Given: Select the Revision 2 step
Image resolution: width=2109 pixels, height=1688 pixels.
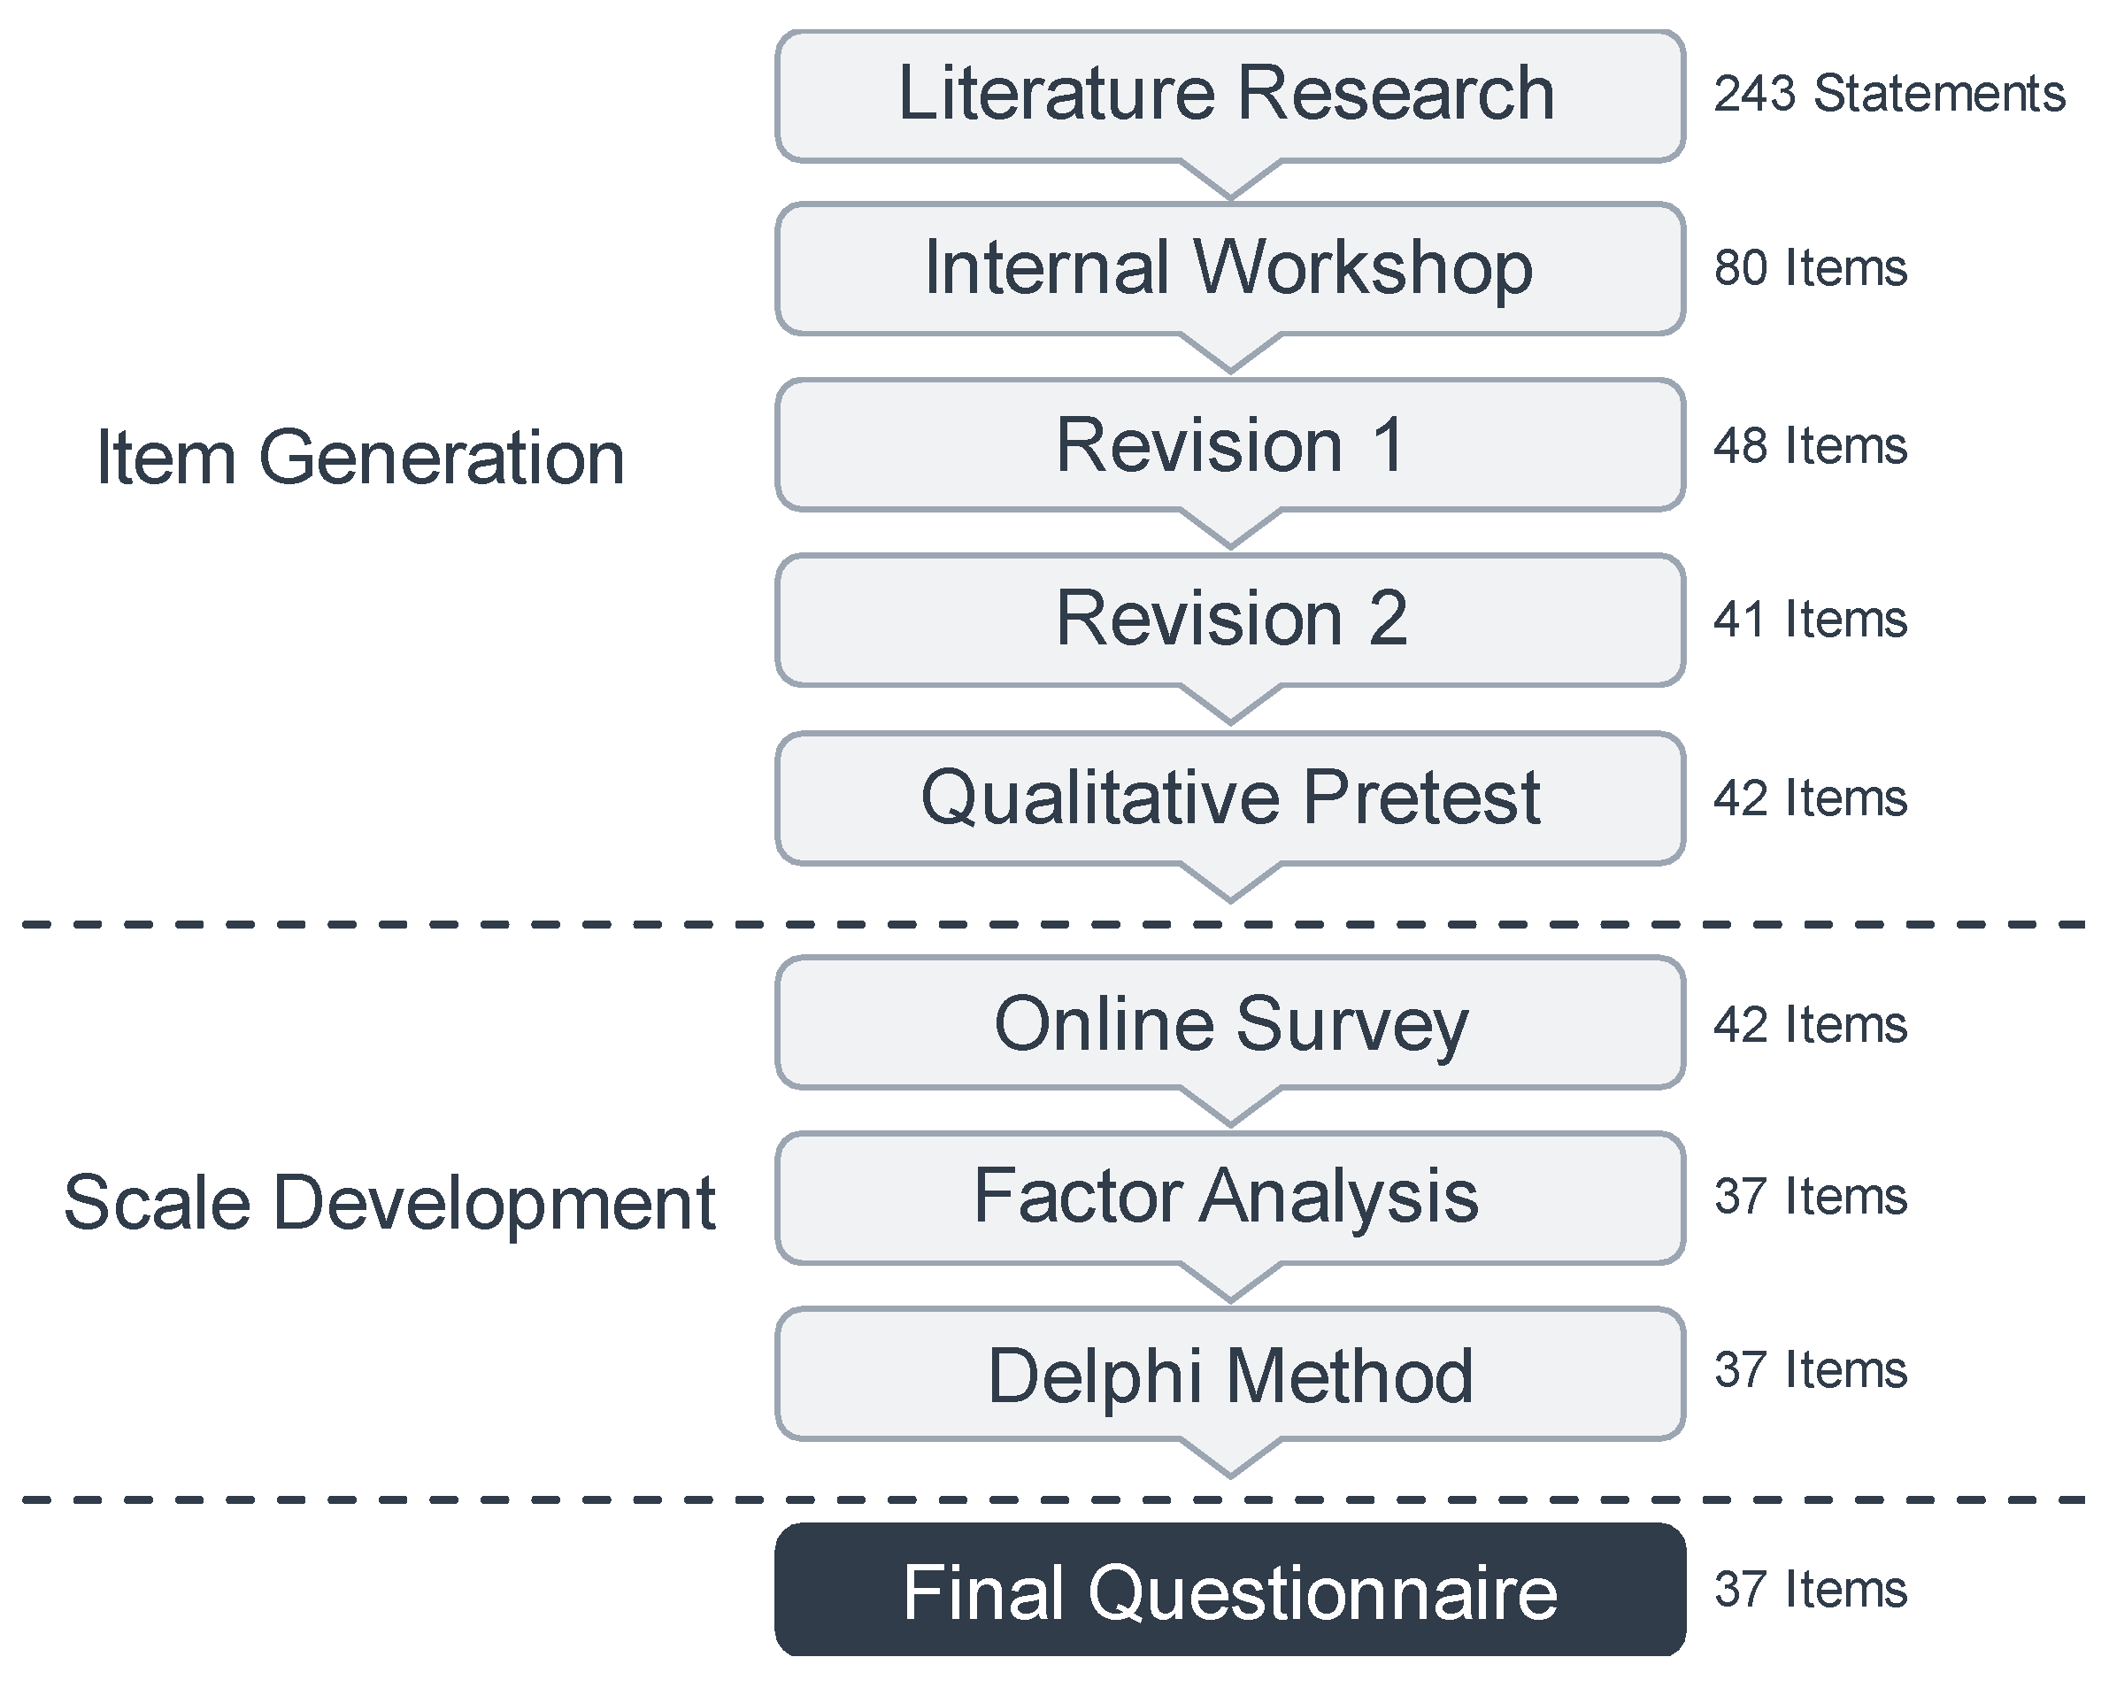Looking at the screenshot, I should (1228, 619).
